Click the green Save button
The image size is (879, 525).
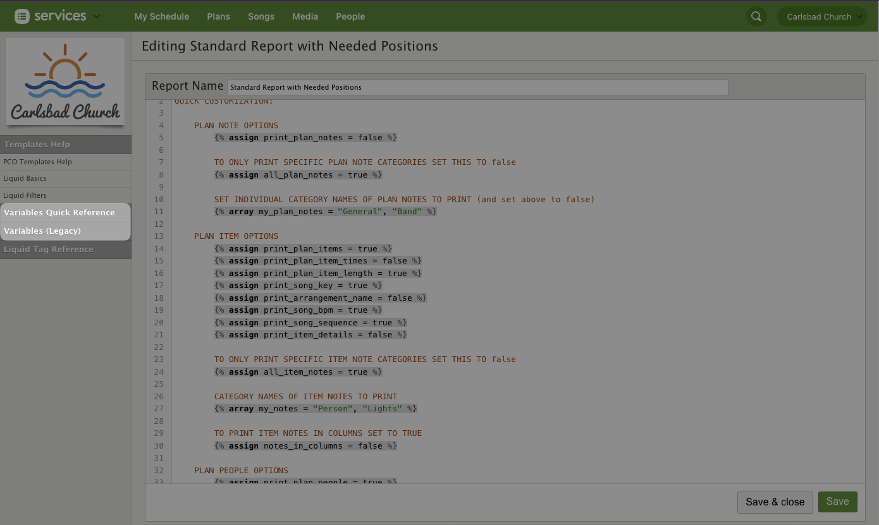[837, 502]
